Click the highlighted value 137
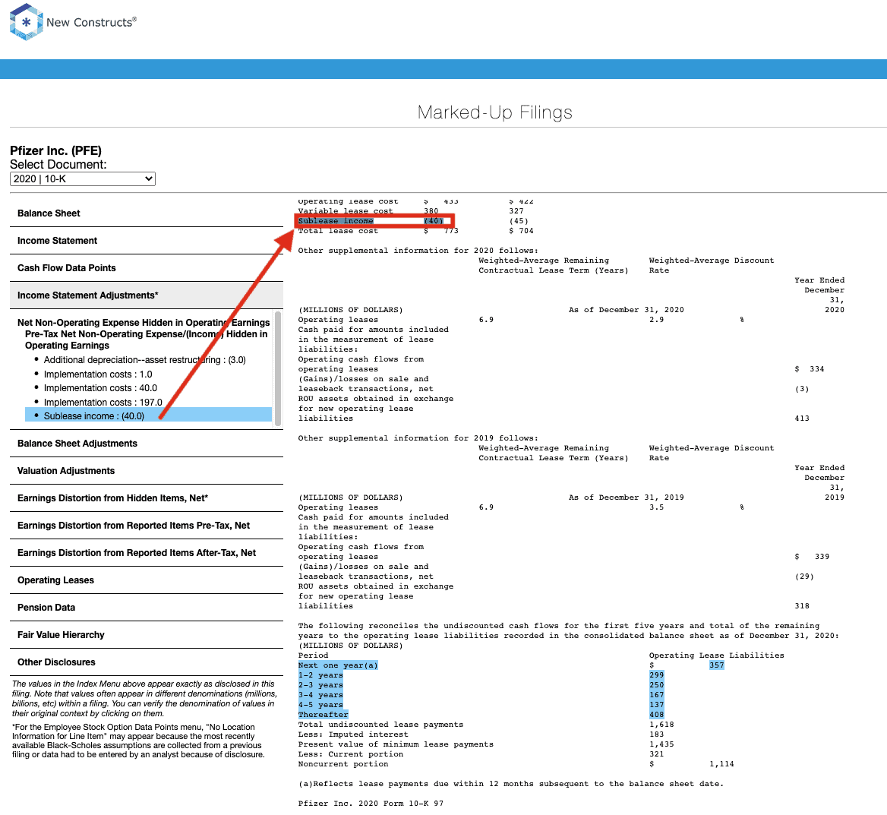Viewport: 887px width, 815px height. 657,705
